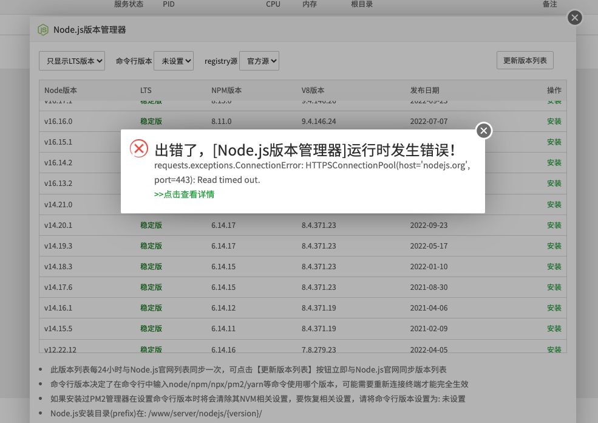Viewport: 598px width, 423px height.
Task: Click the Node.js install directory prefix note
Action: (156, 413)
